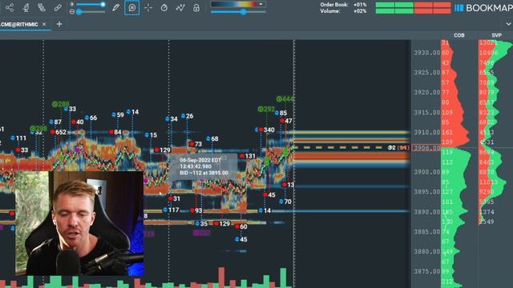Switch to the CME@RITHMIC tab

pos(19,25)
